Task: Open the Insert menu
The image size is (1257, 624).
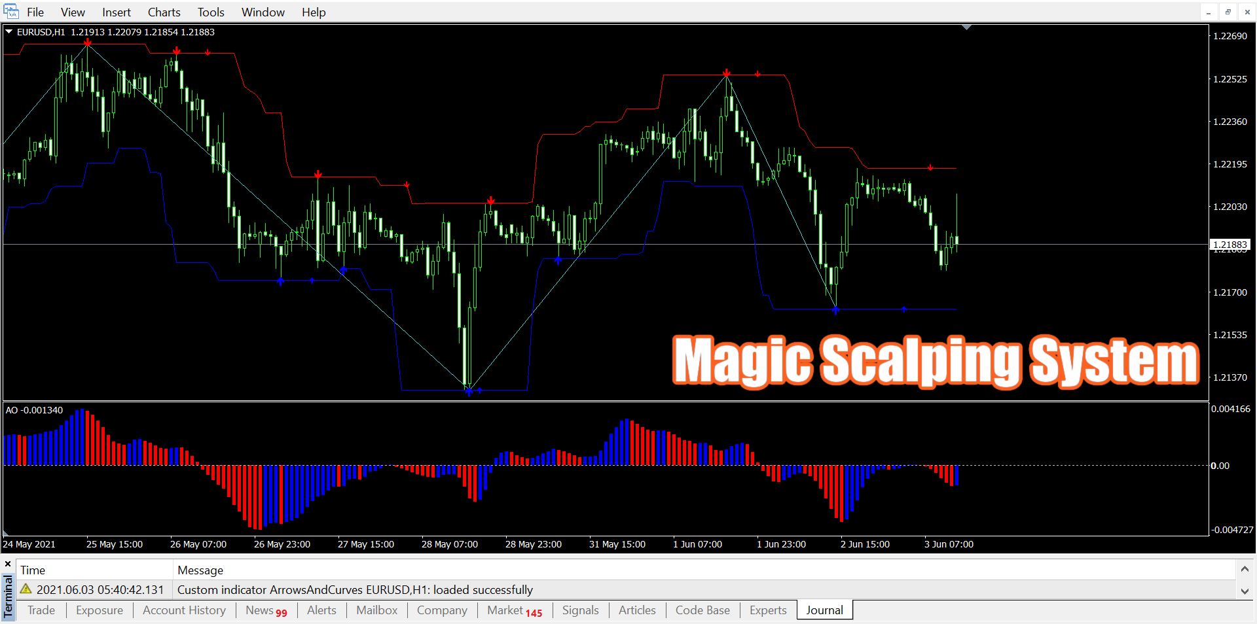Action: tap(116, 12)
